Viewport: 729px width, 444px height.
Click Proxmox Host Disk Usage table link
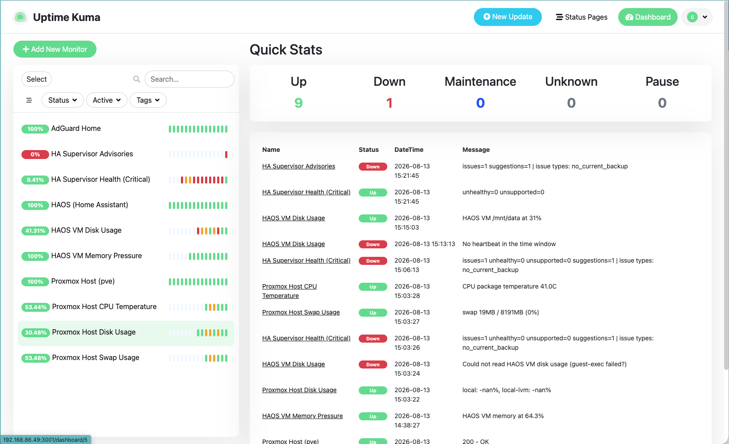tap(299, 390)
